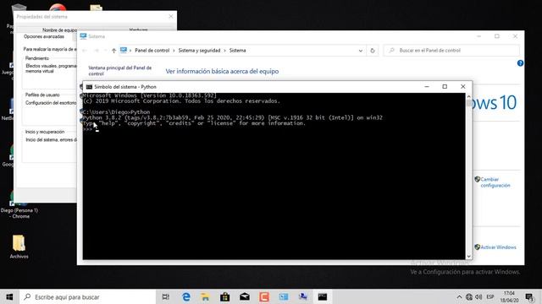Viewport: 542px width, 304px height.
Task: Click the Python prompt in the console
Action: pyautogui.click(x=88, y=129)
